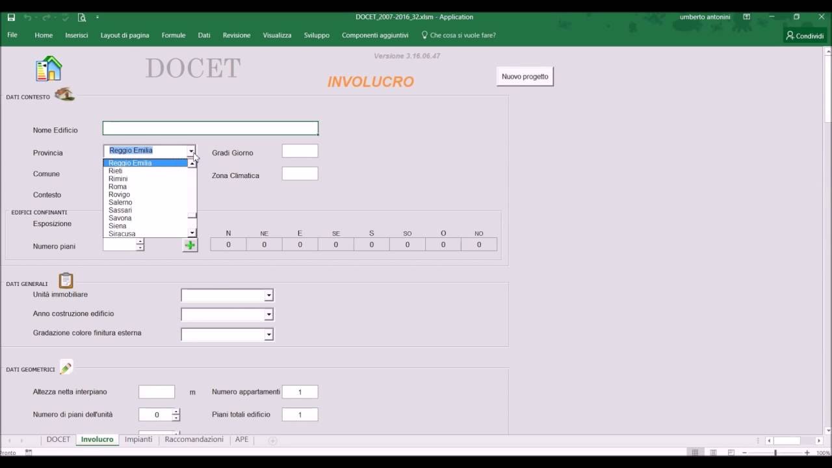Open the Componenti aggiuntivi tab
The image size is (832, 468).
(375, 35)
